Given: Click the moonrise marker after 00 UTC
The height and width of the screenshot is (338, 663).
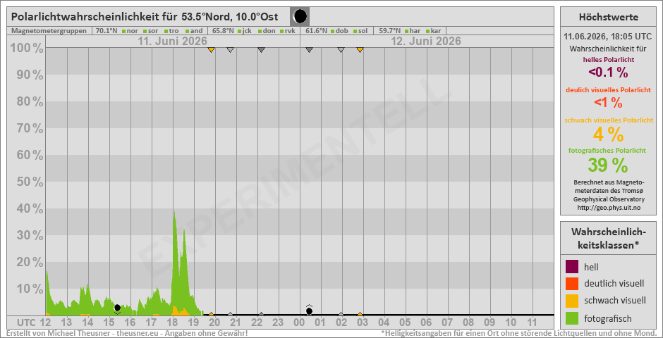Looking at the screenshot, I should coord(309,310).
